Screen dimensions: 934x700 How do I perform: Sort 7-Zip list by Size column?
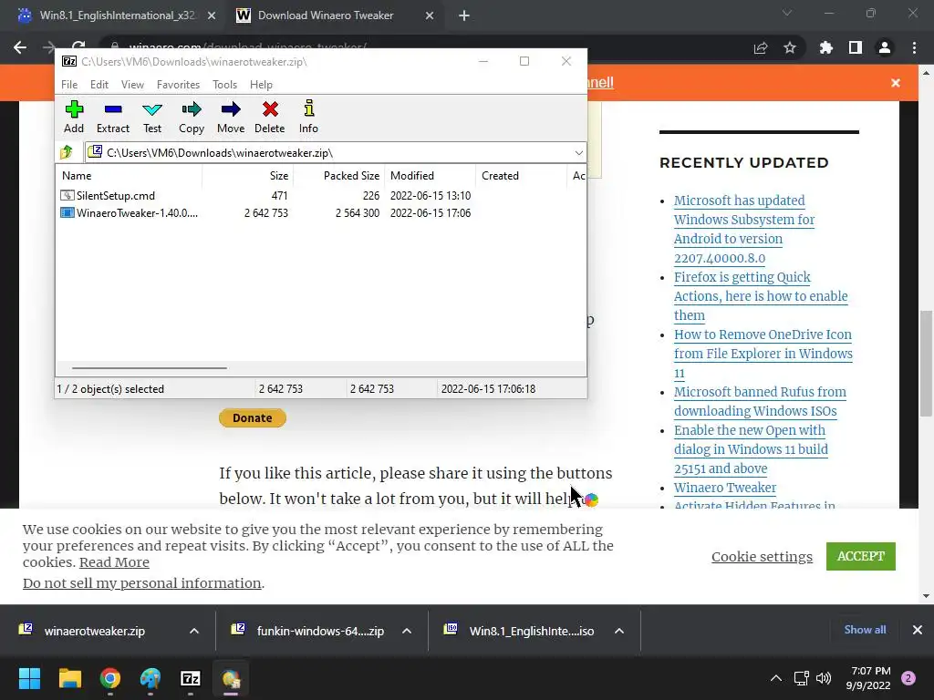coord(248,176)
